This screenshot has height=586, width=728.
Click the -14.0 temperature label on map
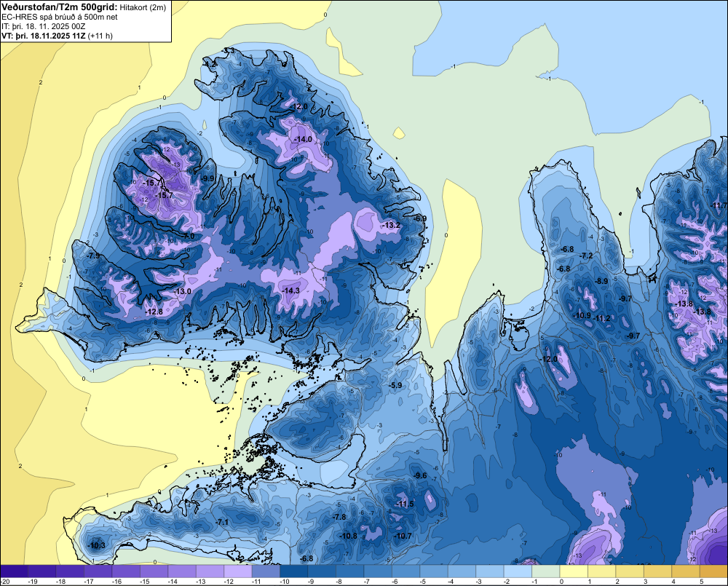click(303, 139)
